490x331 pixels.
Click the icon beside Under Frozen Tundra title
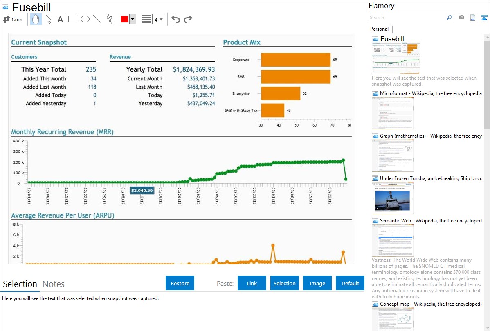[375, 178]
